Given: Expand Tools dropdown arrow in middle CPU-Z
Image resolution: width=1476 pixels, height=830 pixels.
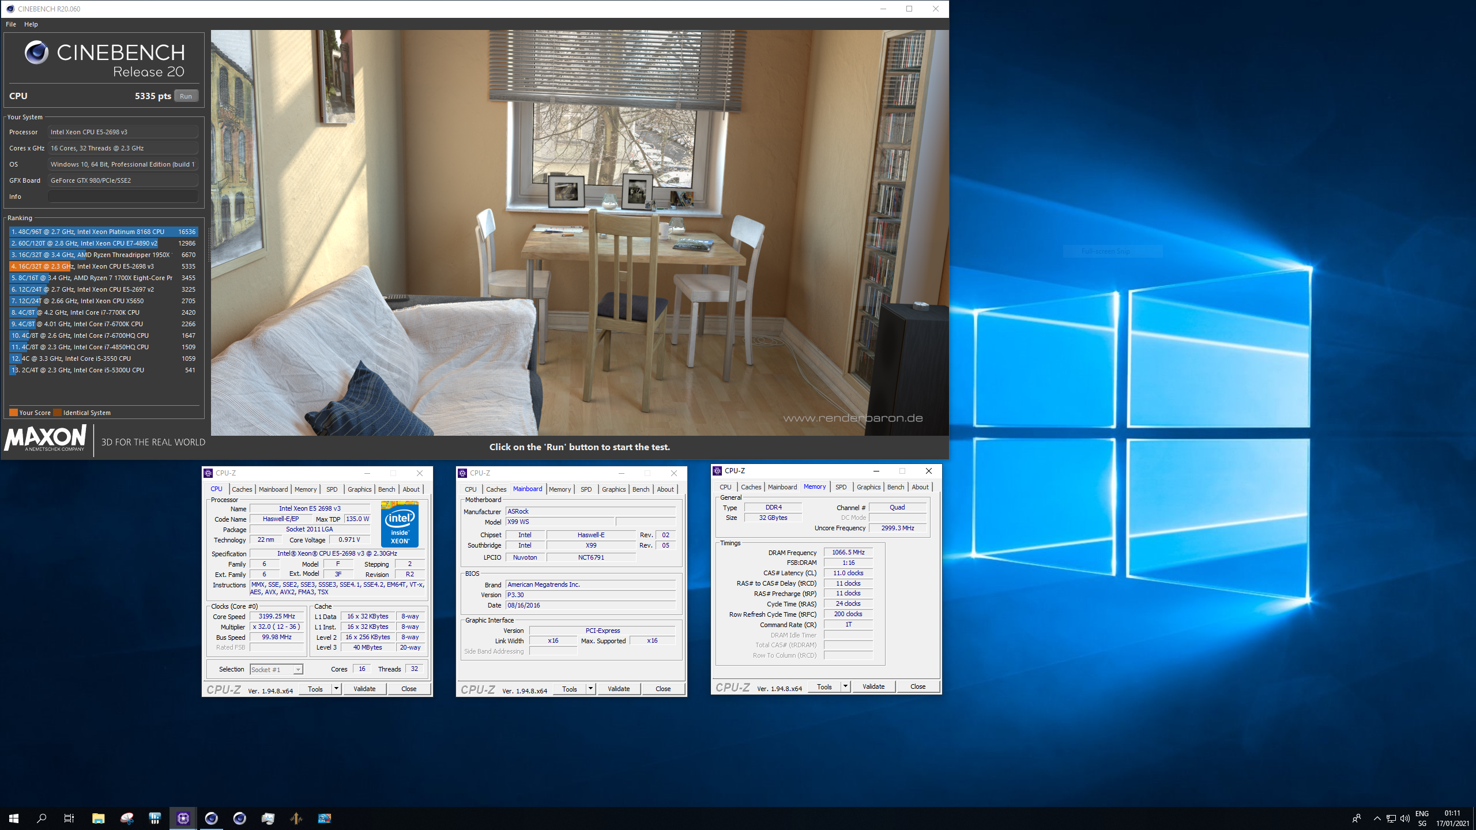Looking at the screenshot, I should tap(590, 689).
